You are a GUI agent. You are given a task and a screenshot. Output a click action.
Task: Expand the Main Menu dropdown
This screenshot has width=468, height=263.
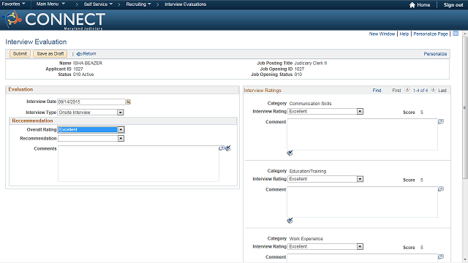(x=50, y=4)
